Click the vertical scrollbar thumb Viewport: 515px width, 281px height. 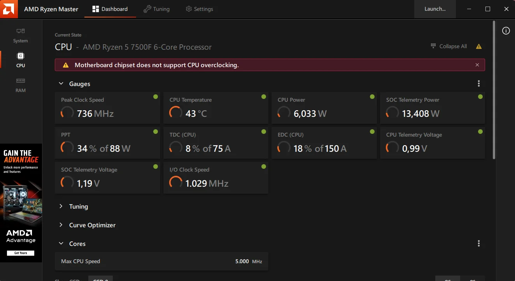coord(494,89)
